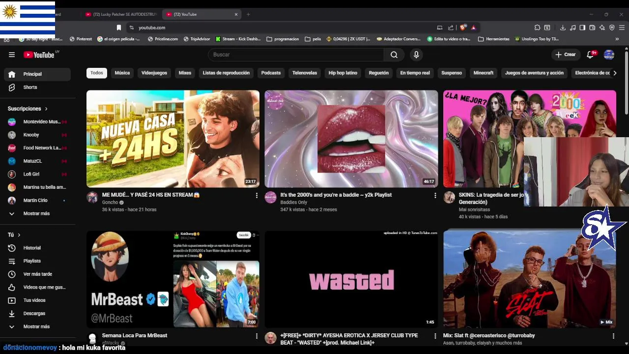This screenshot has height=354, width=629.
Task: Click Brave Rewards triangle icon
Action: click(473, 28)
